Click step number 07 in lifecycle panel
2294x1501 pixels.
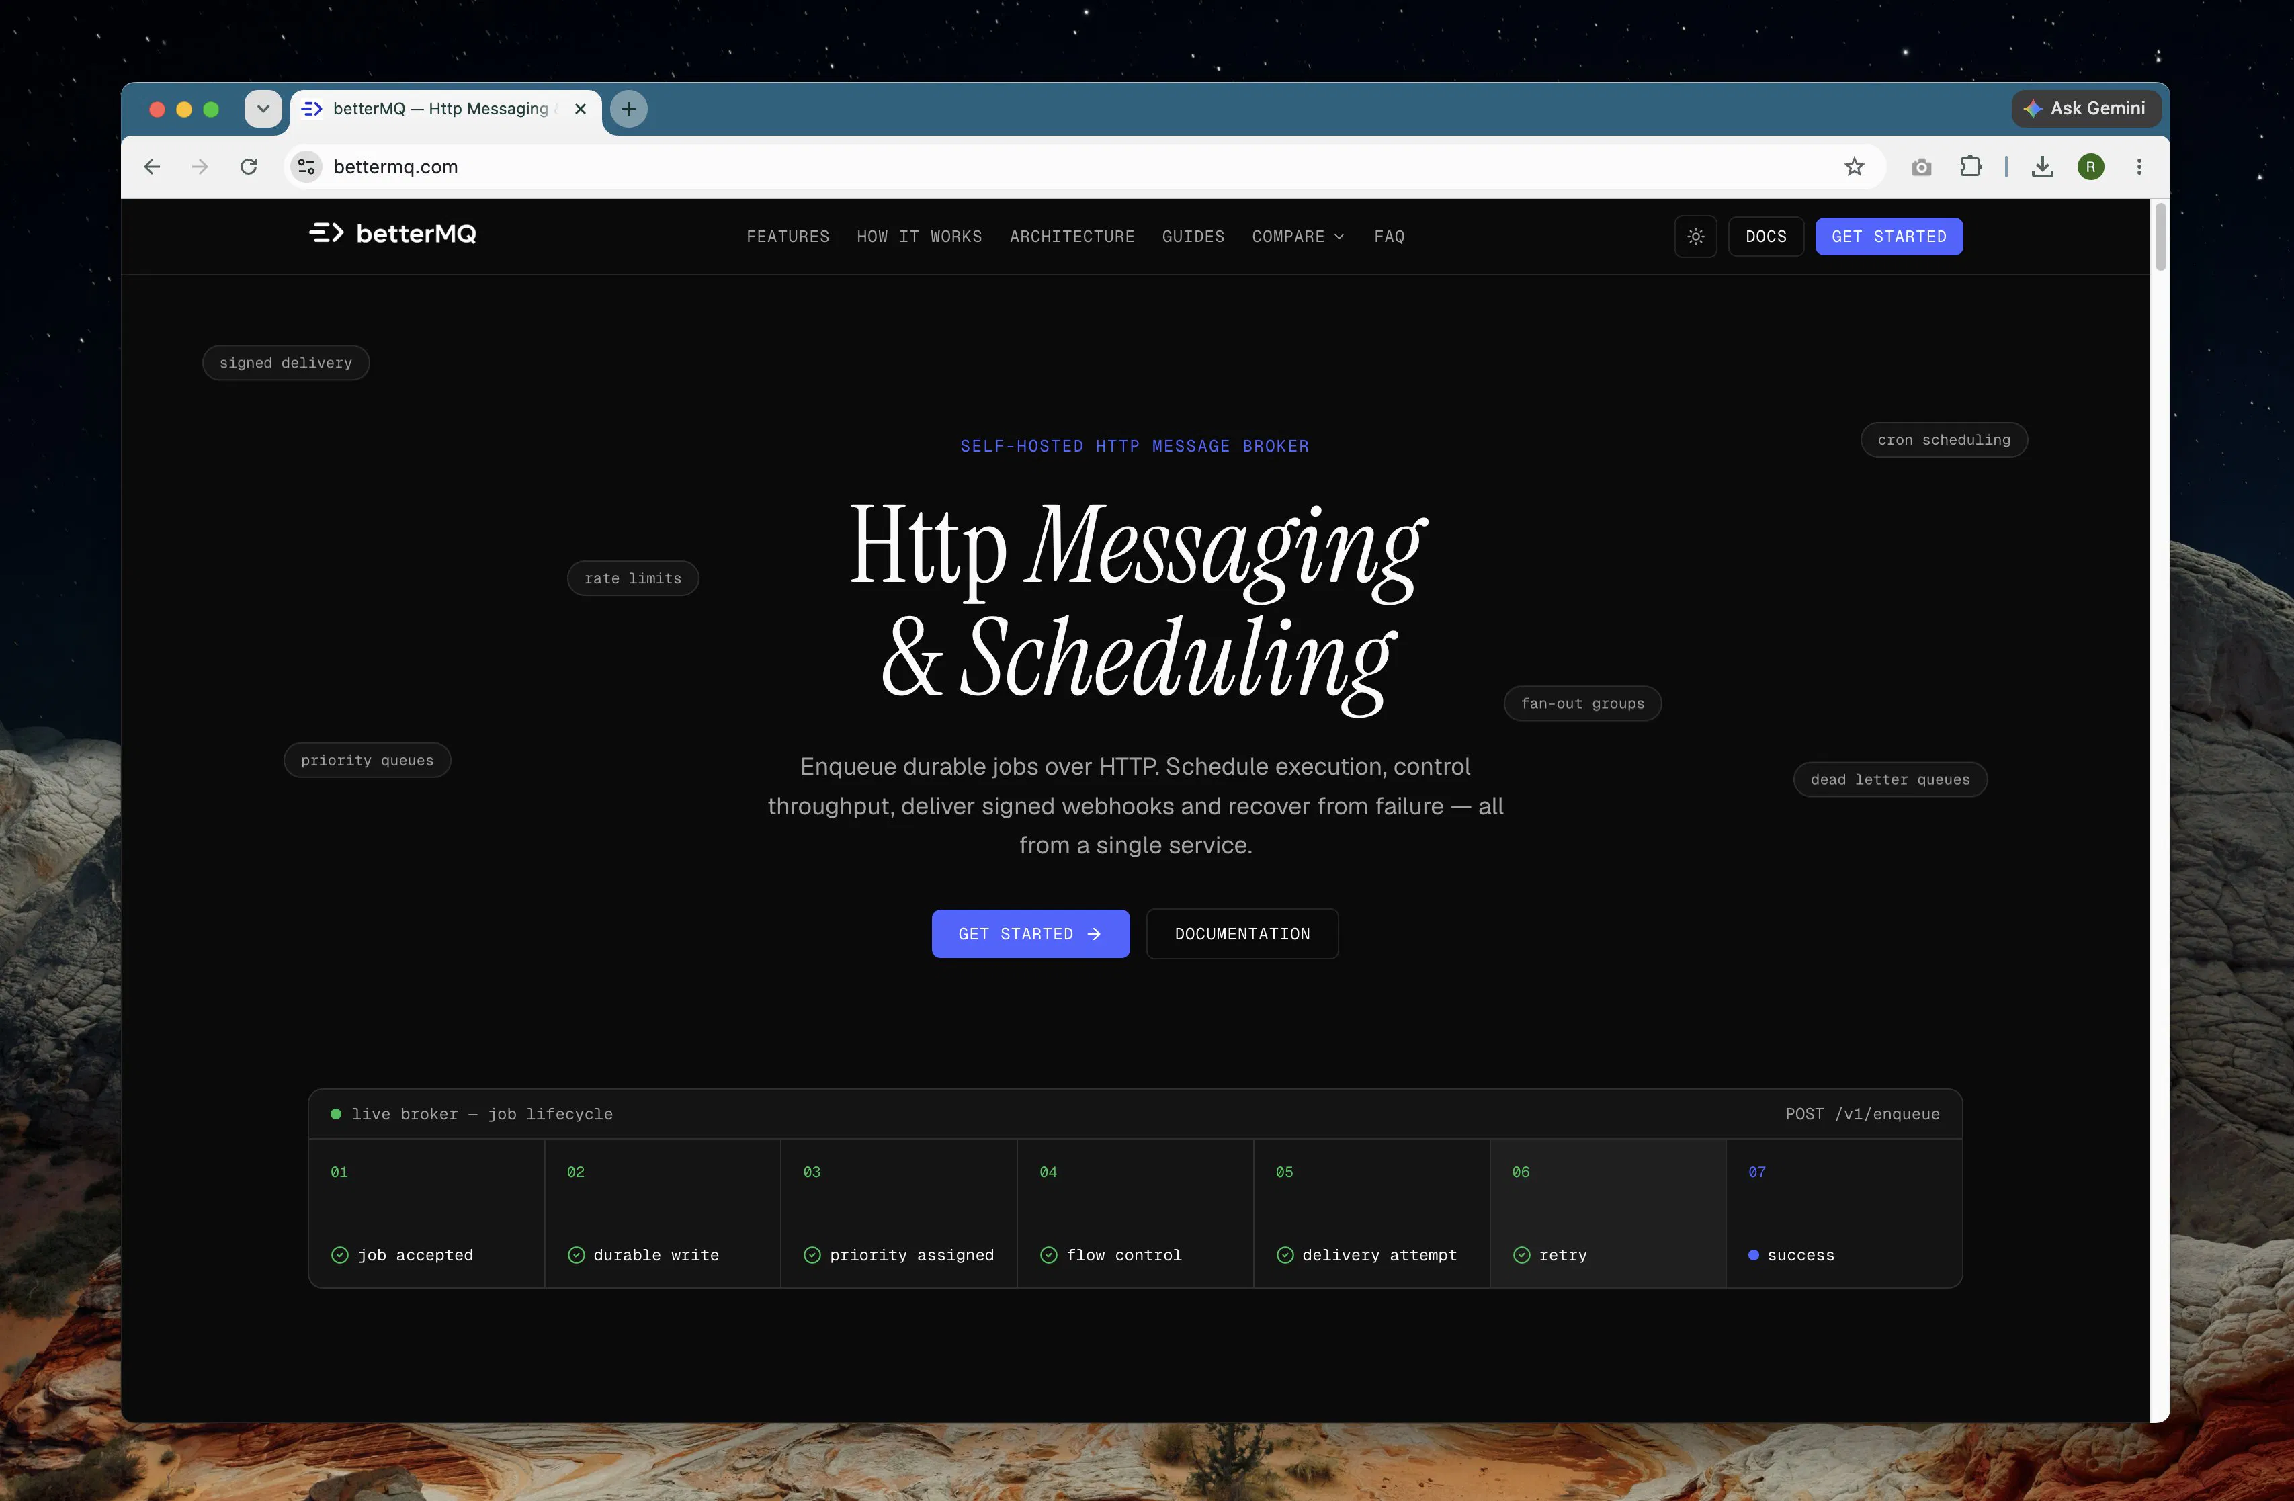[x=1757, y=1172]
